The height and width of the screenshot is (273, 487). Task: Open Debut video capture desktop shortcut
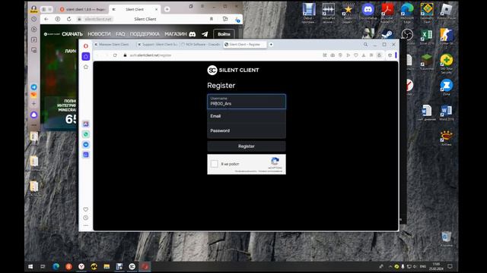tap(309, 13)
